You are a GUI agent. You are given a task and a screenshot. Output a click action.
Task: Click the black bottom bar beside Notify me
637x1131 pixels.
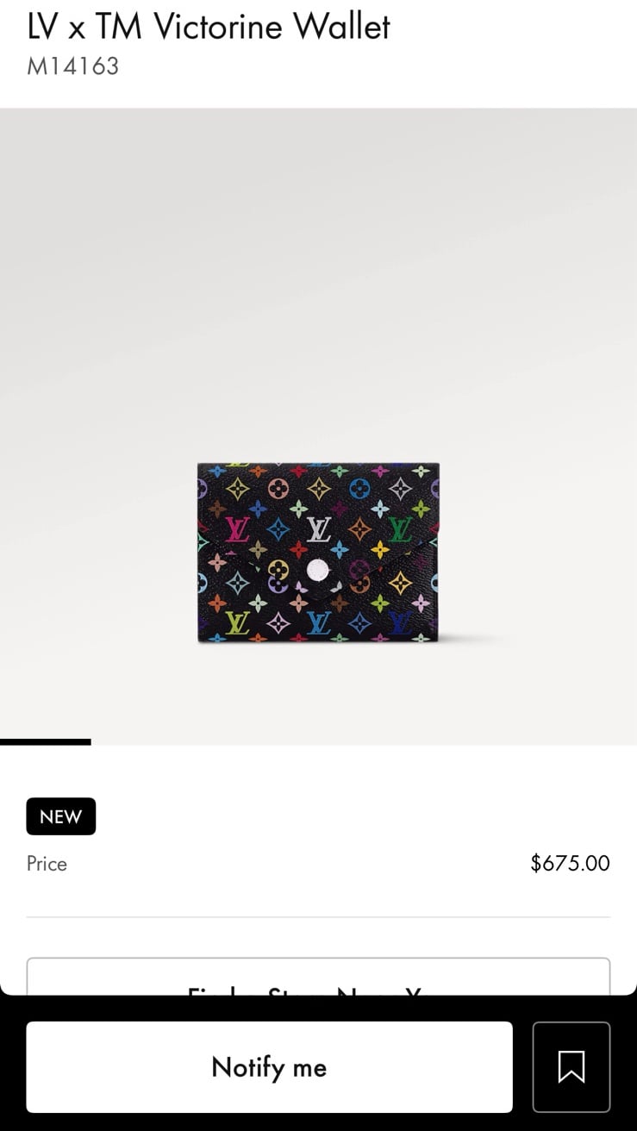tap(522, 1067)
